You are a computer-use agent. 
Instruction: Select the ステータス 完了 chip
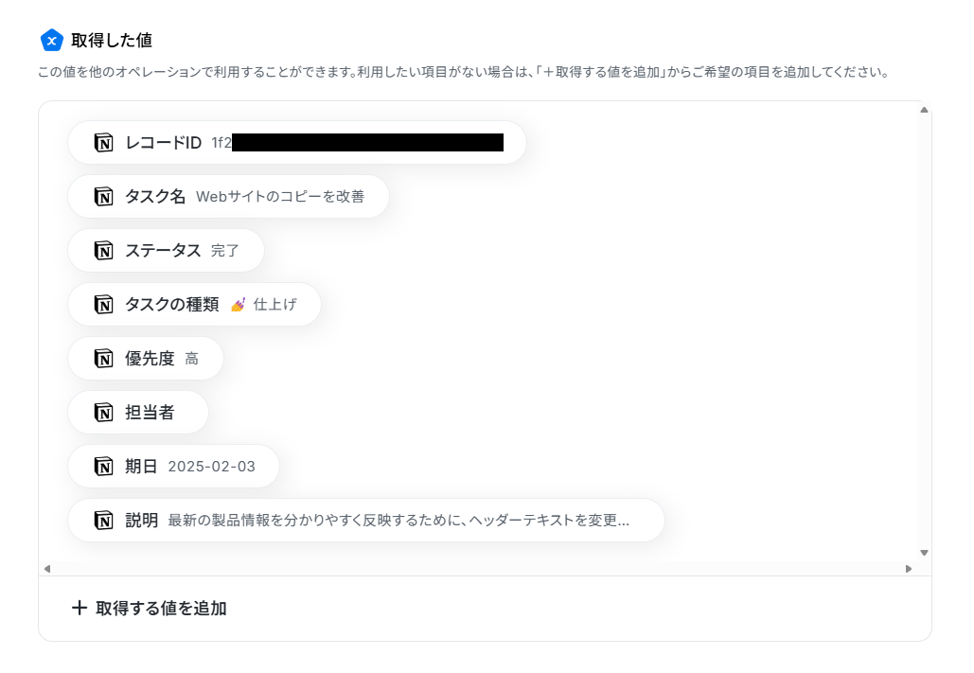(x=166, y=251)
